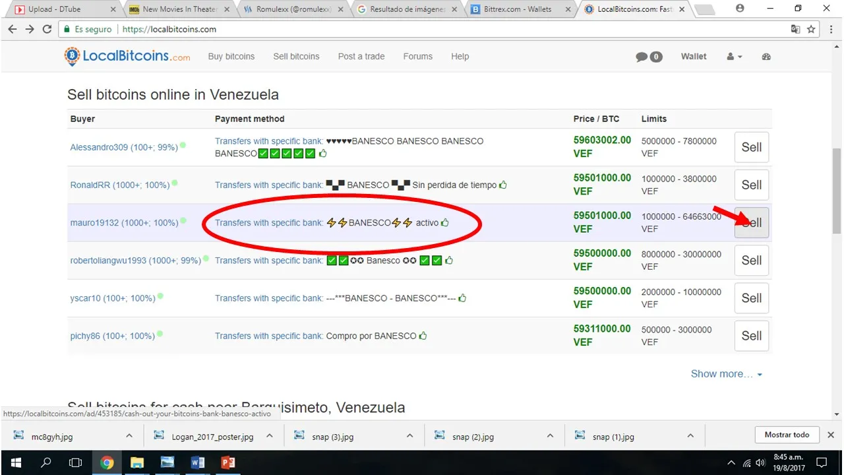The image size is (844, 475).
Task: Open the Windows Start menu
Action: (15, 462)
